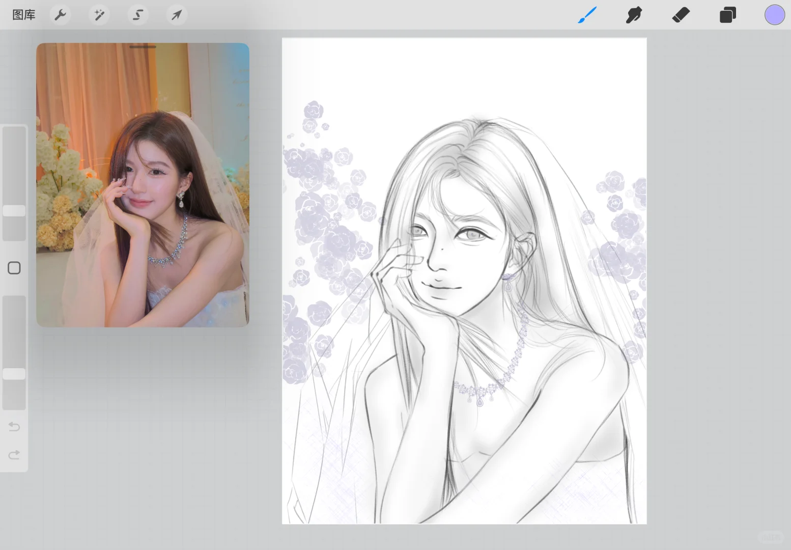Select the Smudge tool
Screen dimensions: 791x550
click(x=634, y=15)
